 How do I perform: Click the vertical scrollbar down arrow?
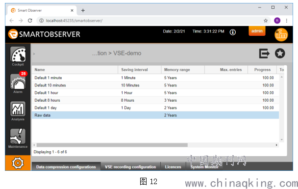[282, 139]
